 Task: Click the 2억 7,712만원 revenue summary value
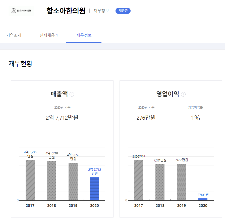pos(62,118)
